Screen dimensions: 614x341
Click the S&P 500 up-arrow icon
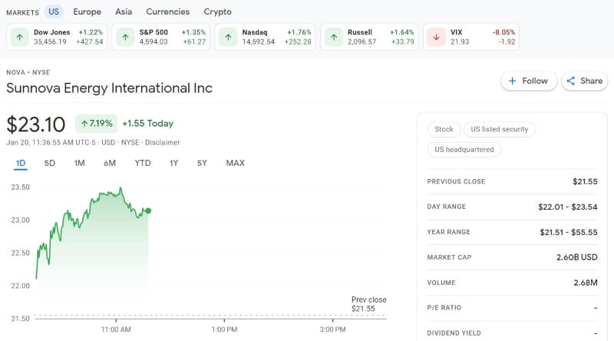click(x=125, y=38)
